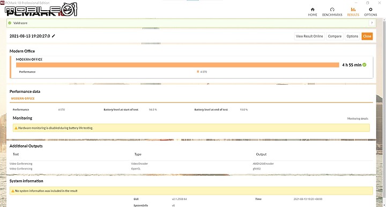Click the Modern Office section heading
Screen dimensions: 386x207
(22, 51)
